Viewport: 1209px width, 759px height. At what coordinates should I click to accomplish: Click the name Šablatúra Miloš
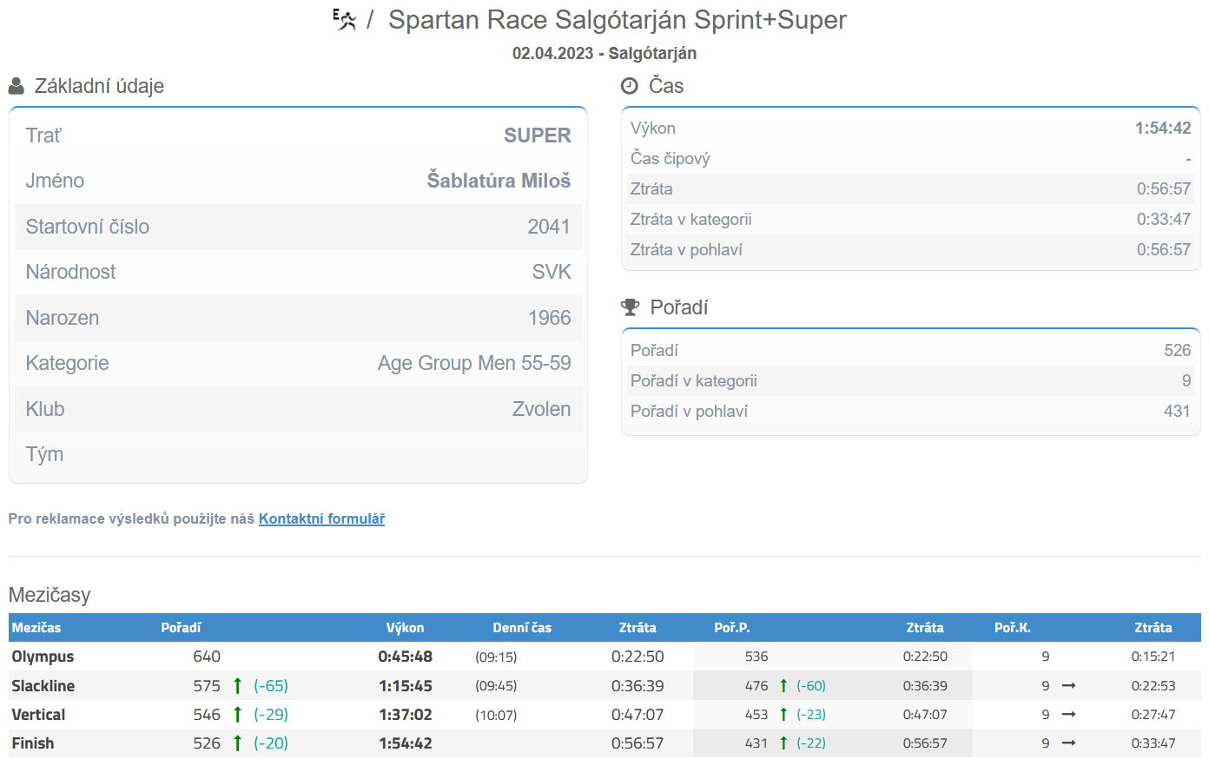[499, 181]
